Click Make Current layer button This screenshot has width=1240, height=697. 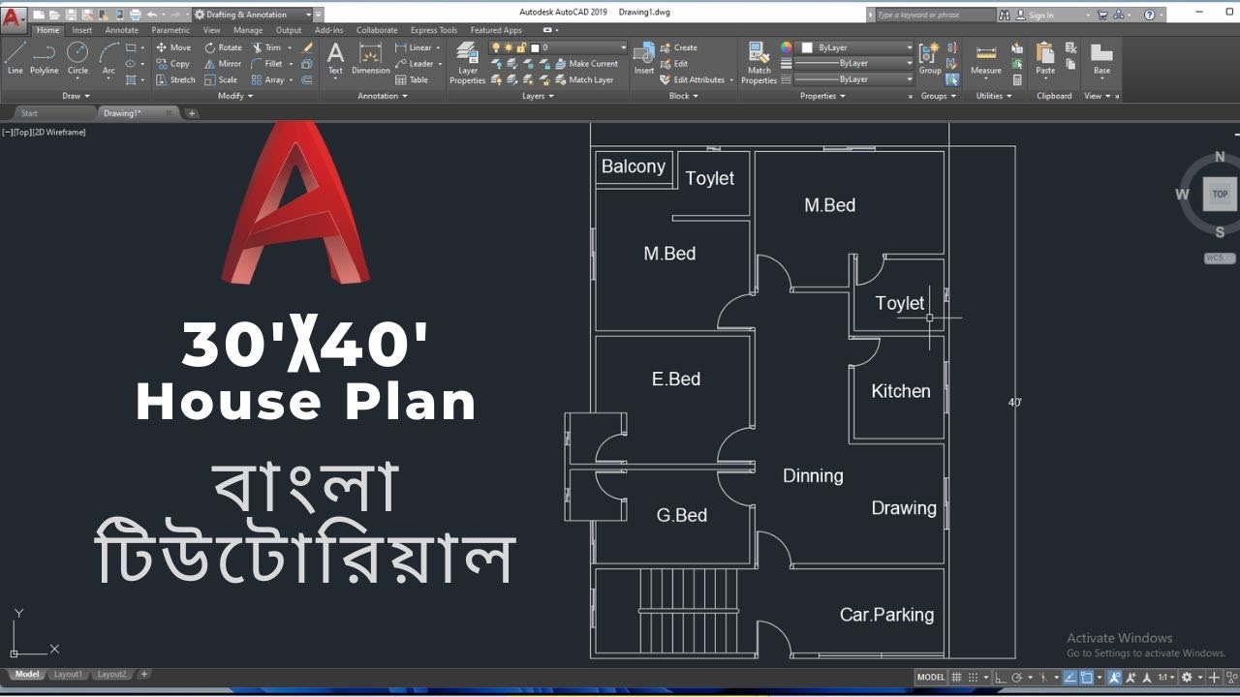coord(587,64)
